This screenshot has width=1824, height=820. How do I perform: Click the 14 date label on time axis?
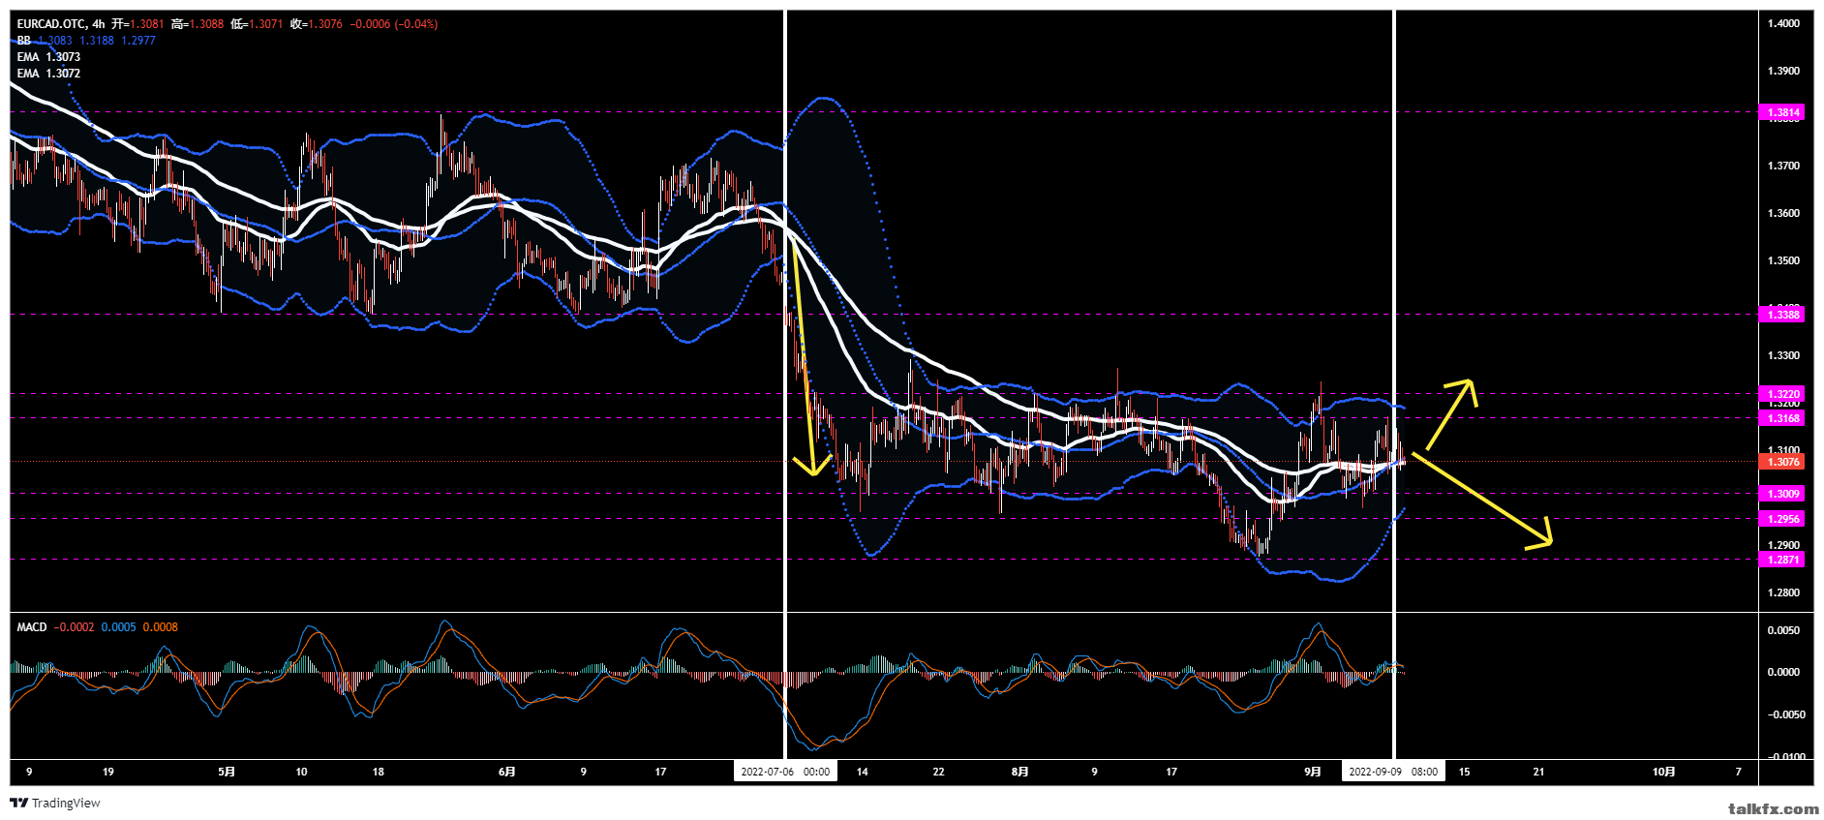[863, 772]
